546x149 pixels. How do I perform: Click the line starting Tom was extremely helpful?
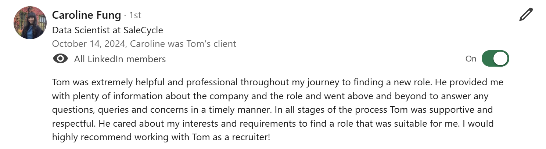(x=278, y=82)
